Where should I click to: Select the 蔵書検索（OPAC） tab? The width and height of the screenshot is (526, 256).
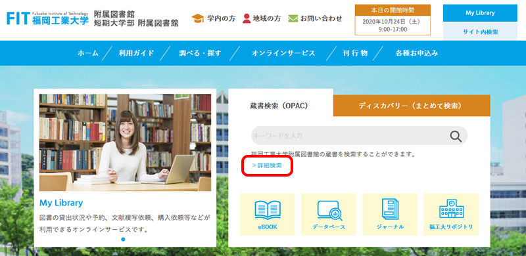coord(281,106)
